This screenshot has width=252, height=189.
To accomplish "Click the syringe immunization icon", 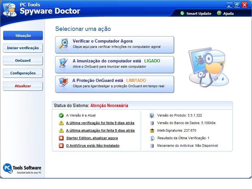I will tap(63, 63).
